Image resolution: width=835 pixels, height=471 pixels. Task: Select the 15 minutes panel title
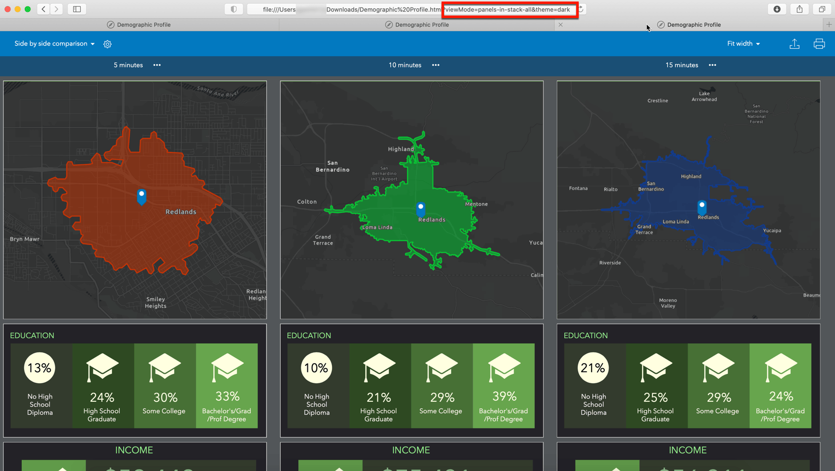pyautogui.click(x=682, y=65)
